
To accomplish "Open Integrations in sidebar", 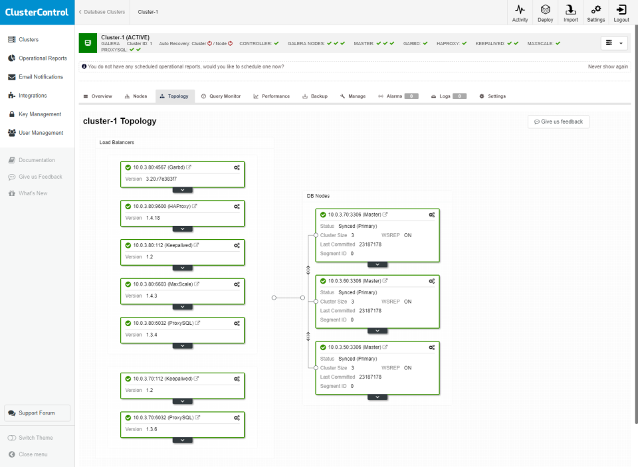I will coord(28,96).
